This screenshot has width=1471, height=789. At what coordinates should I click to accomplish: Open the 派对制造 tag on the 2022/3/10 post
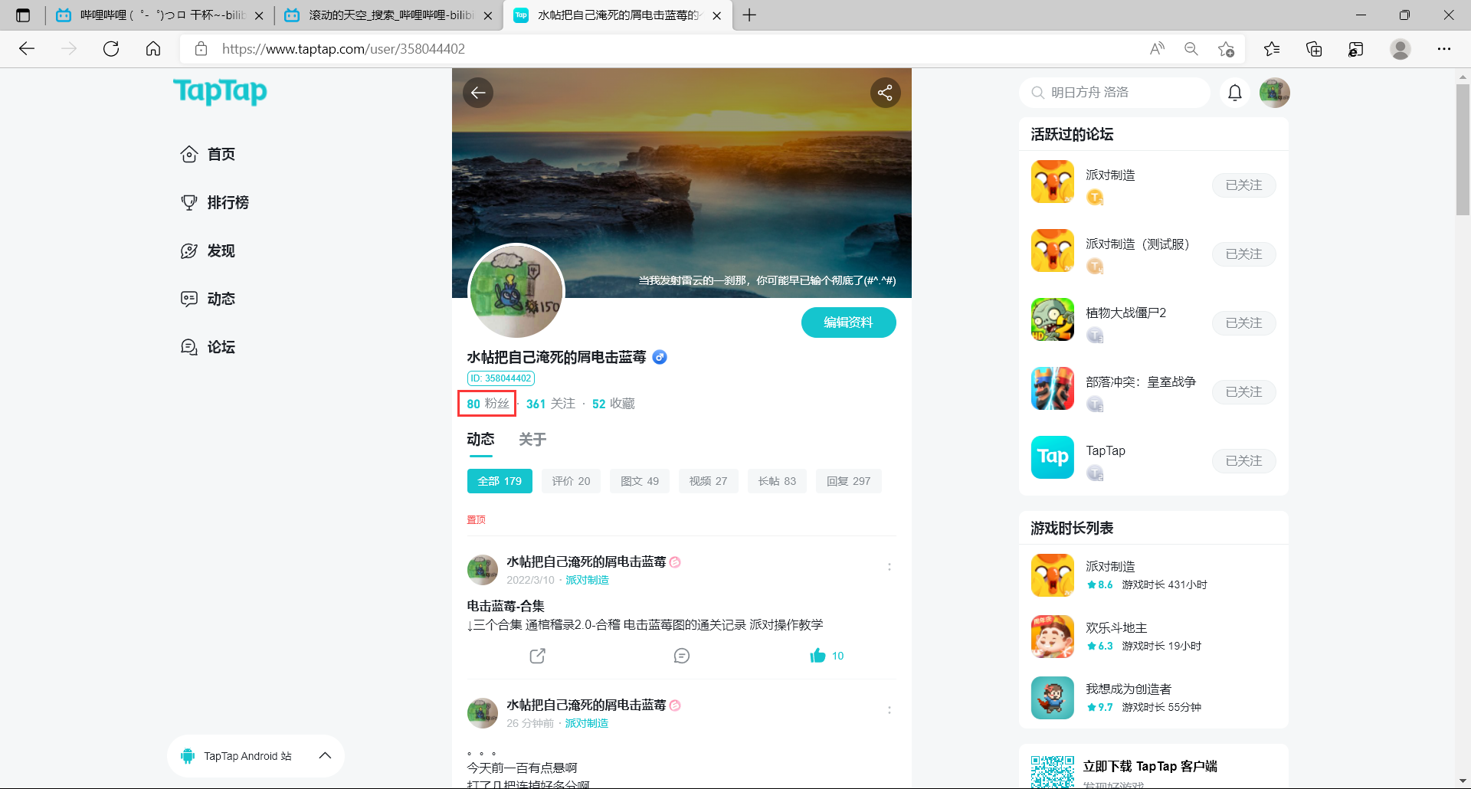(587, 581)
